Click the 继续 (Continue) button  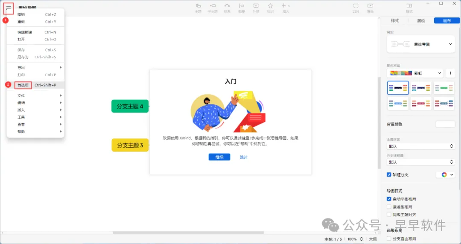pos(219,157)
